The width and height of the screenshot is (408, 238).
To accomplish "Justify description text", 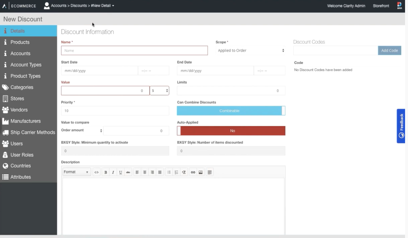I will pos(160,172).
